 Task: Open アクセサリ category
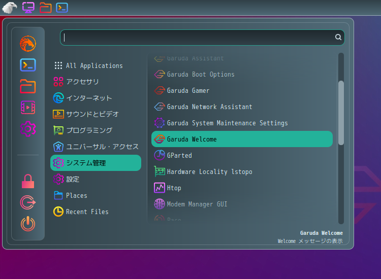96,82
